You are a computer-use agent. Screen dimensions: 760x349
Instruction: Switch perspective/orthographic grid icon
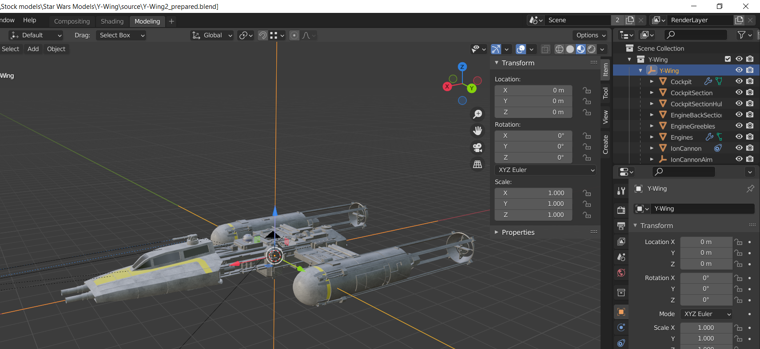477,164
